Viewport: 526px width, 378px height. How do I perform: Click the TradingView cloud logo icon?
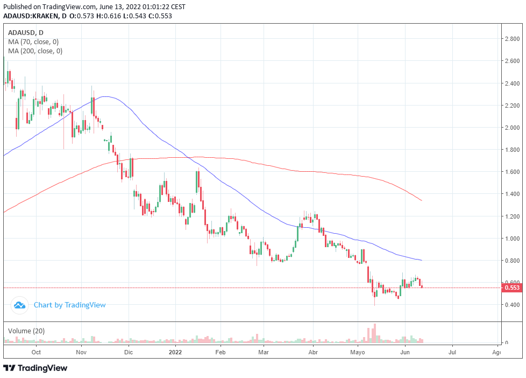pyautogui.click(x=19, y=305)
